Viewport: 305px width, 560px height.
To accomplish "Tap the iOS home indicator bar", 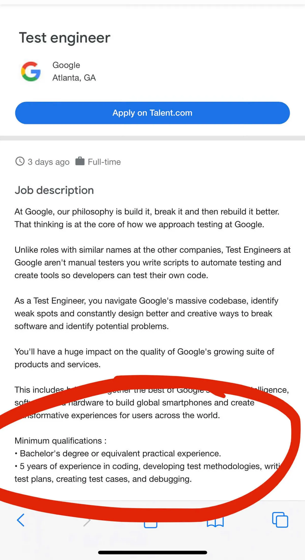I will 152,552.
